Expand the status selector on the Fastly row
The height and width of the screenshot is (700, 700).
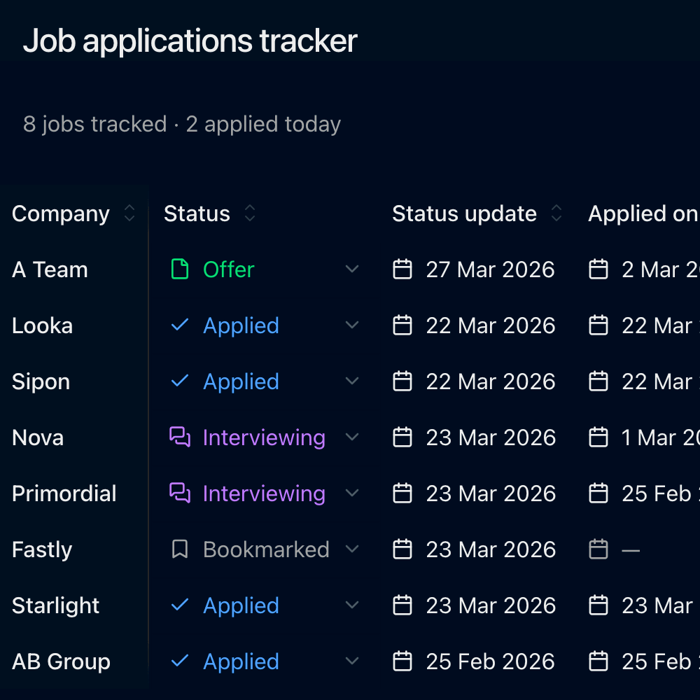point(352,549)
